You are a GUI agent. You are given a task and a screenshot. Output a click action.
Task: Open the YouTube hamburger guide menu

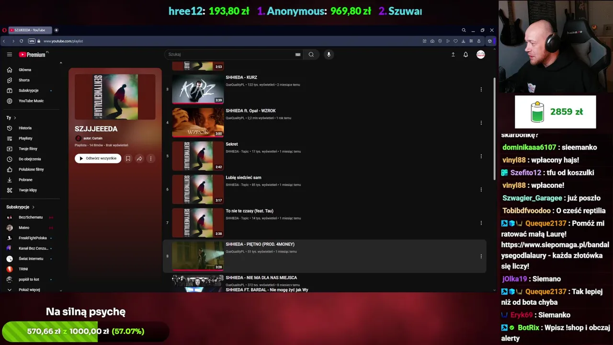pos(9,55)
